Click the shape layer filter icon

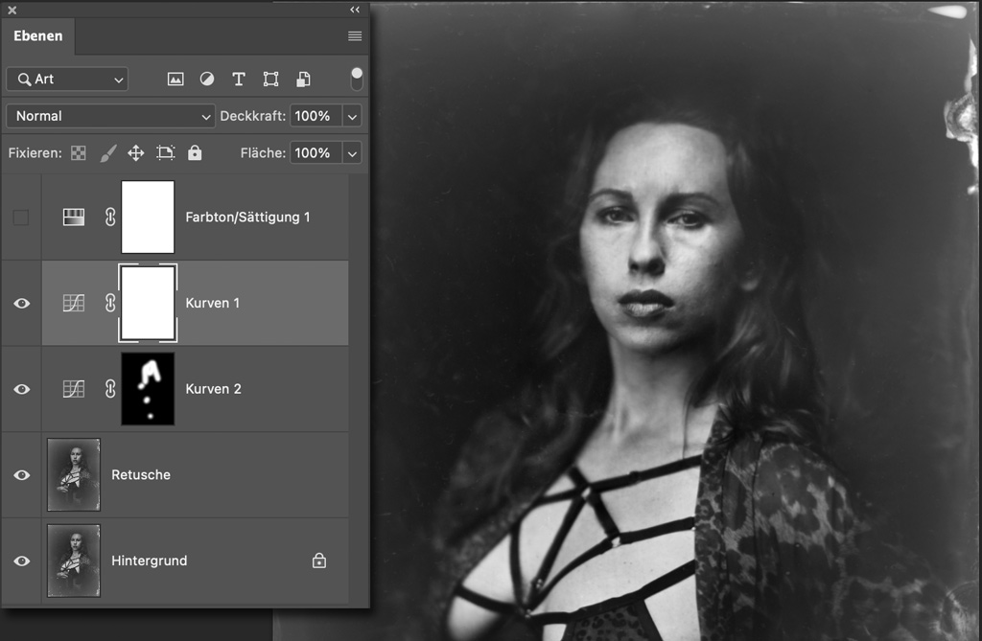click(271, 80)
